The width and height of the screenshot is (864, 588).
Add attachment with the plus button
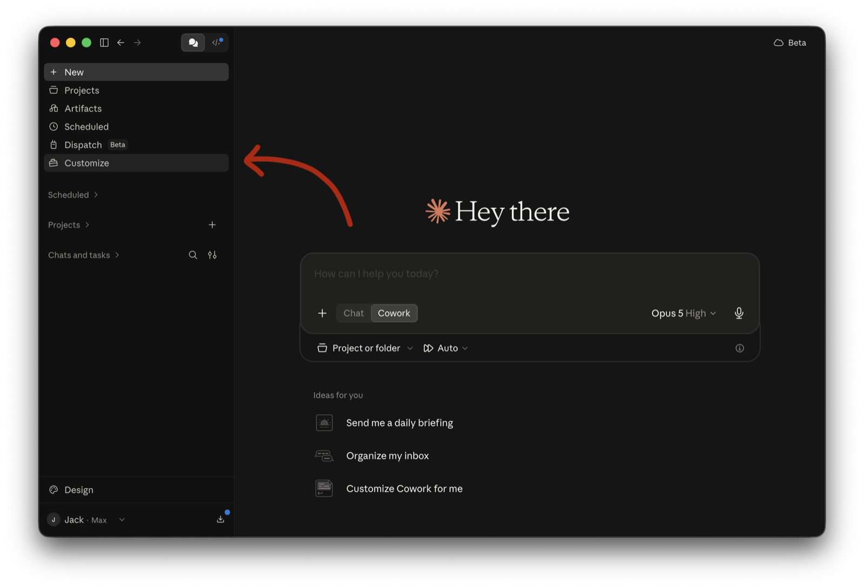[322, 314]
